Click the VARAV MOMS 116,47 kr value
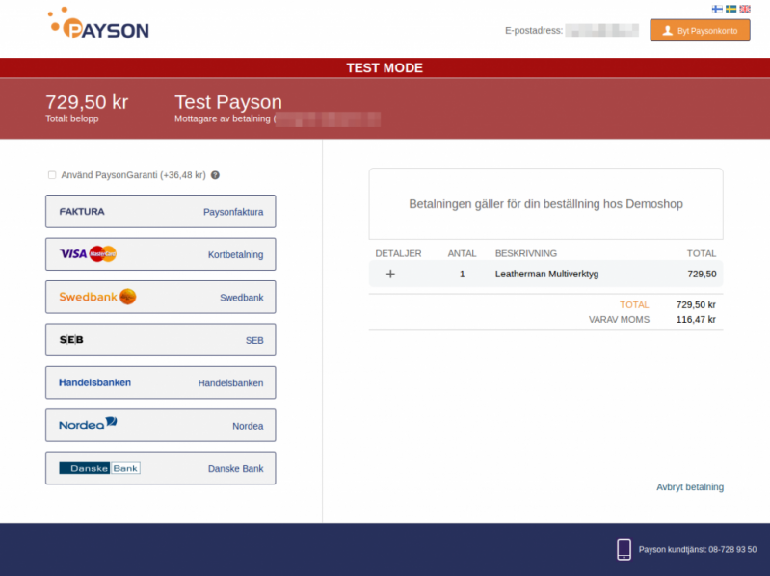The height and width of the screenshot is (576, 770). click(x=696, y=320)
